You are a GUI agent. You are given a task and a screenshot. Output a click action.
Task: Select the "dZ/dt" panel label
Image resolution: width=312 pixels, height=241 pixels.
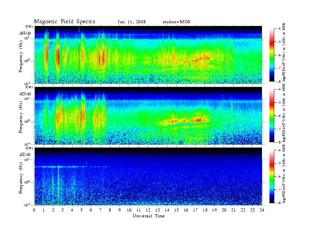pos(25,154)
